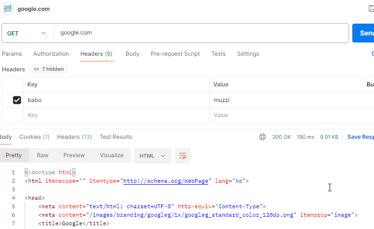374x229 pixels.
Task: Click the HTTP request type icon
Action: click(8, 9)
